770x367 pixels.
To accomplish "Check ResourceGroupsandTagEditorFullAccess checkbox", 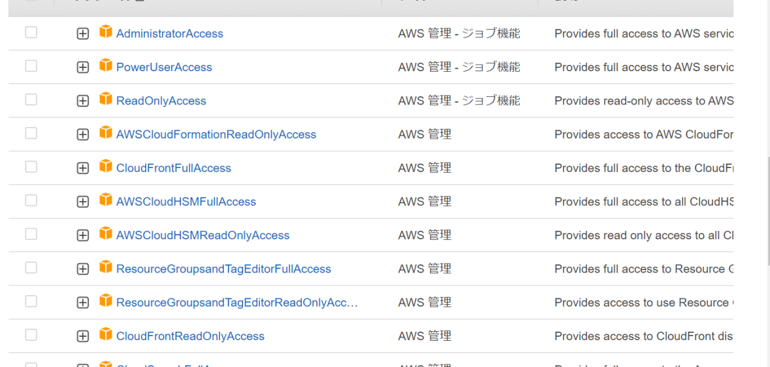I will [x=31, y=268].
